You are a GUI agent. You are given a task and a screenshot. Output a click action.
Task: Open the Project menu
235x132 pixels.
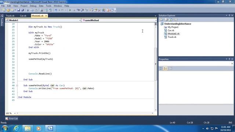[x=24, y=6]
